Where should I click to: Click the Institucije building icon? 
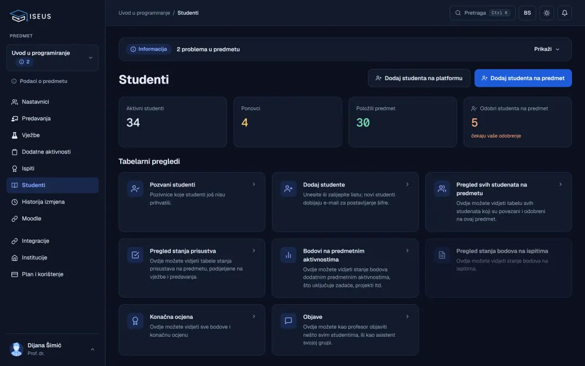coord(15,258)
